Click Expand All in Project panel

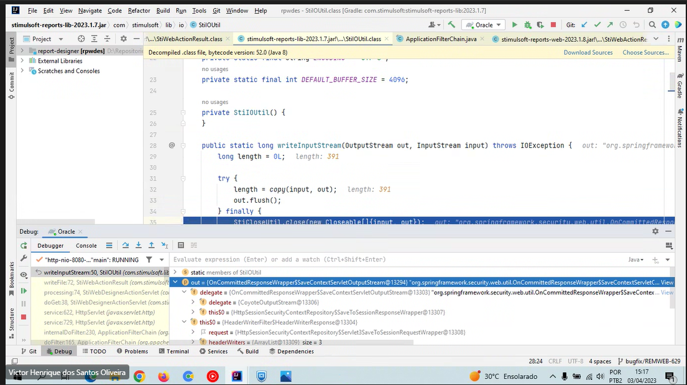tap(95, 39)
